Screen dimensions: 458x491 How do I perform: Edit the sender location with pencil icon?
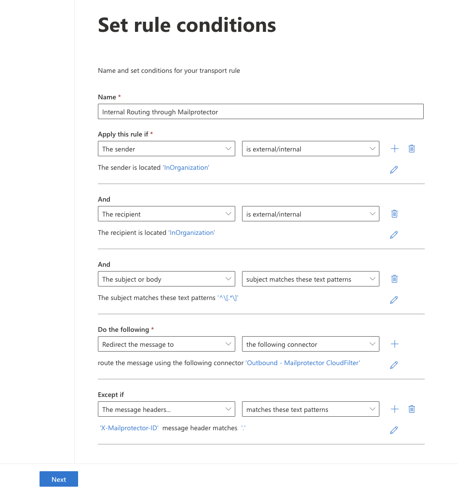(394, 170)
